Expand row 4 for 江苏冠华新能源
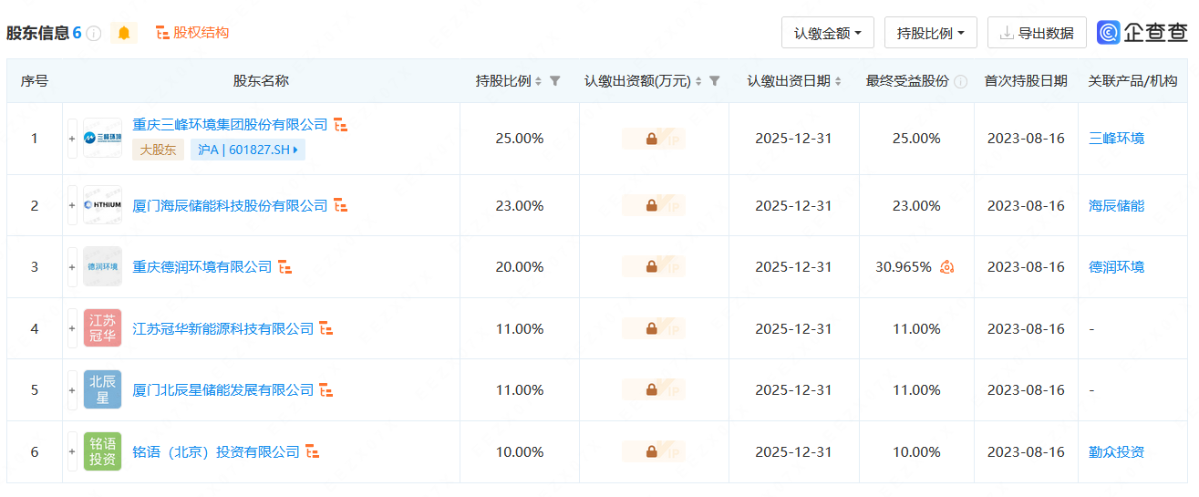The width and height of the screenshot is (1199, 497). [x=72, y=328]
